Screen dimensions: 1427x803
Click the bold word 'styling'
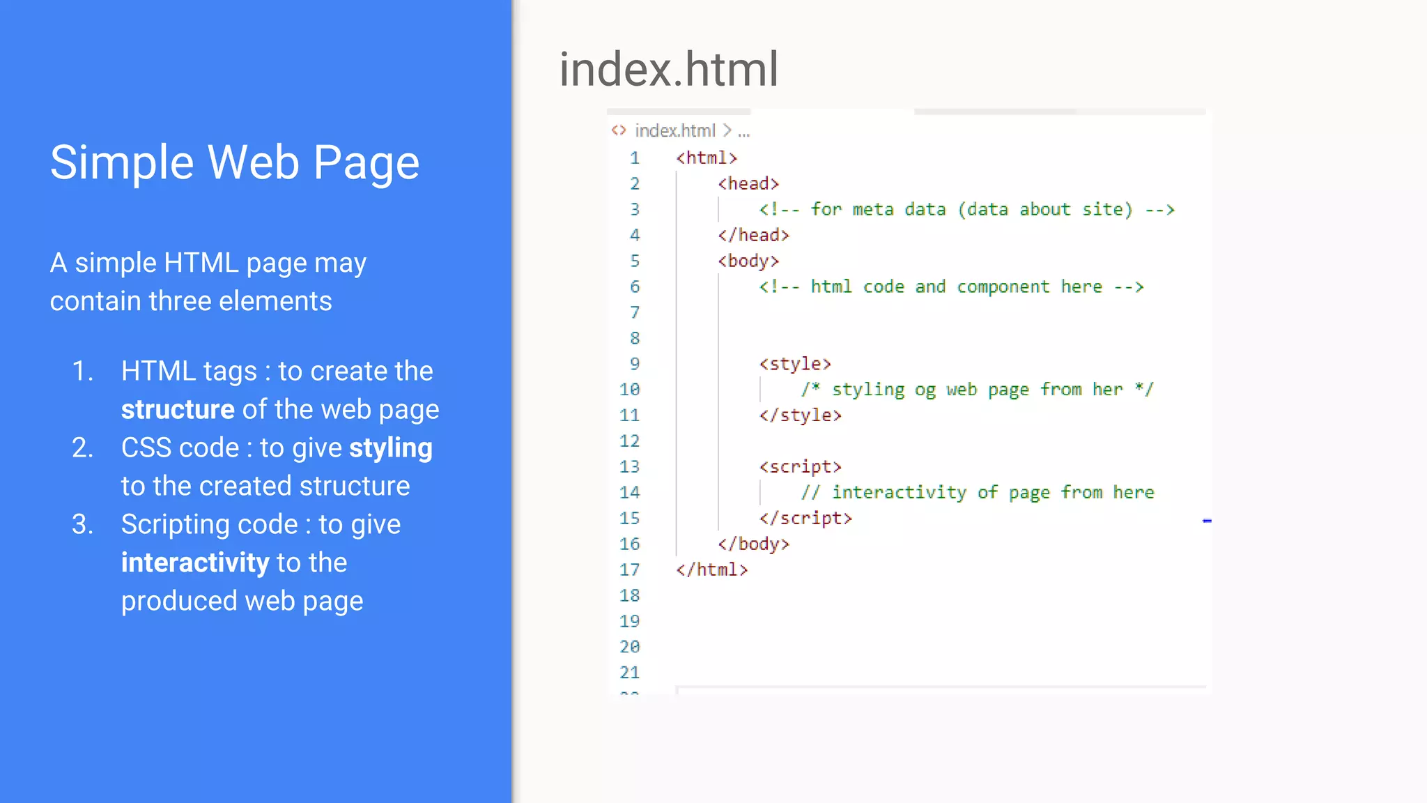pyautogui.click(x=391, y=448)
